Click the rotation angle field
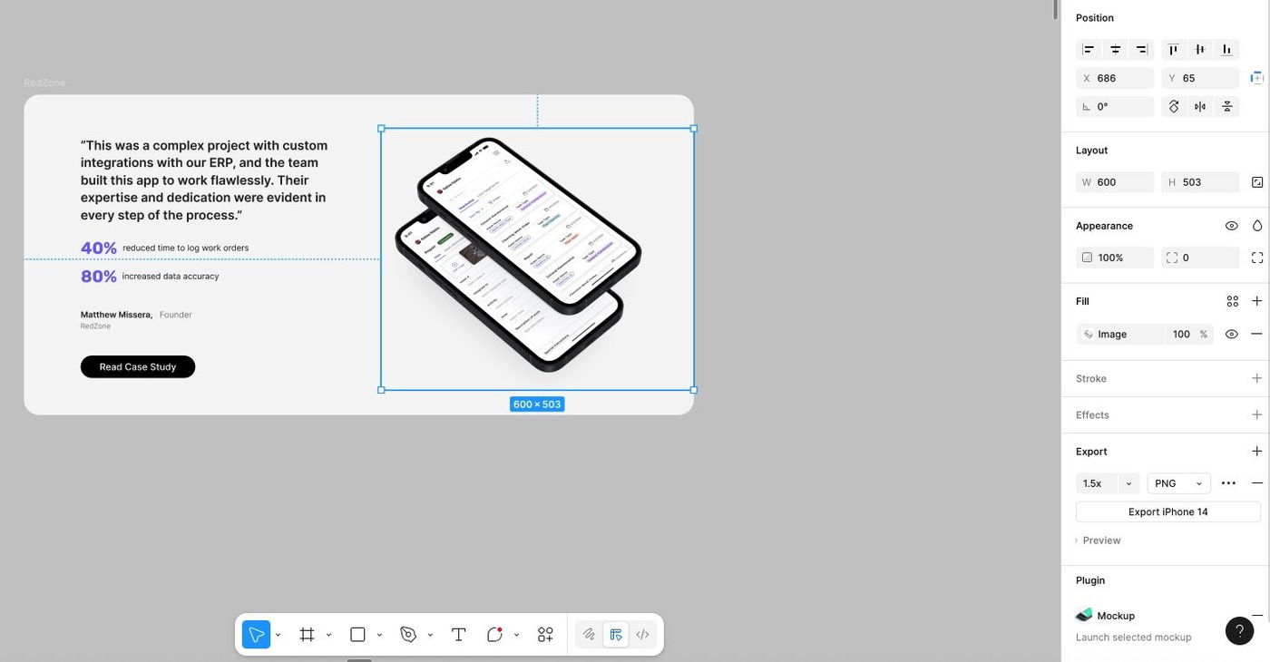 [x=1115, y=107]
